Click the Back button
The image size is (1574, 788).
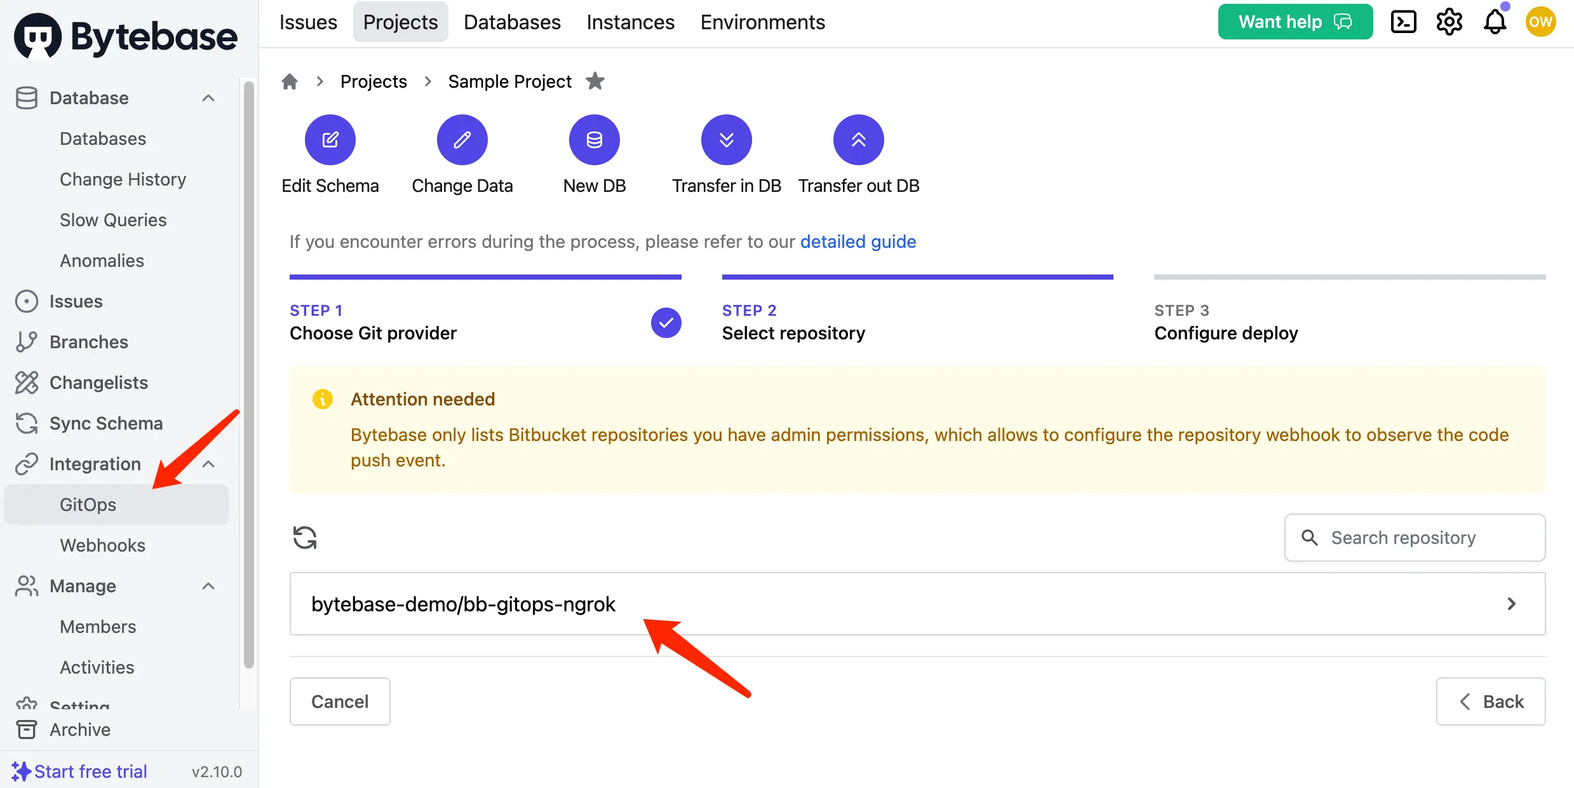pyautogui.click(x=1491, y=702)
